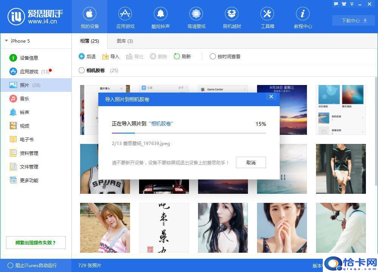Select 更多功能 in the sidebar
Viewport: 378px width, 272px height.
36,180
